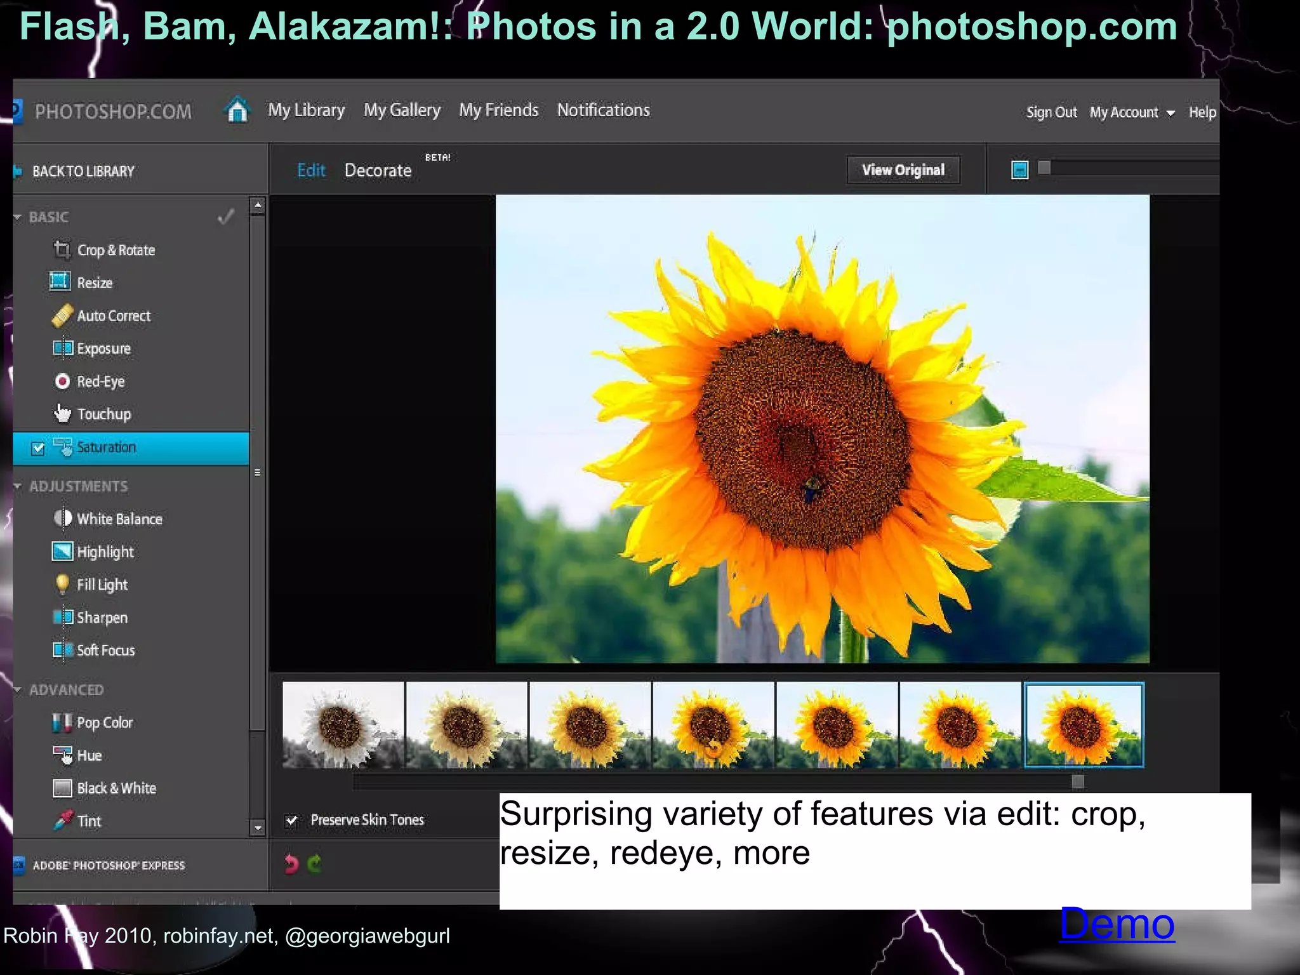
Task: Select the highlighted most-saturated sunflower thumbnail
Action: coord(1084,725)
